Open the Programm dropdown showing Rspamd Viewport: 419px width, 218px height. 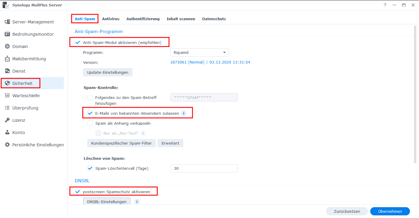[x=199, y=52]
